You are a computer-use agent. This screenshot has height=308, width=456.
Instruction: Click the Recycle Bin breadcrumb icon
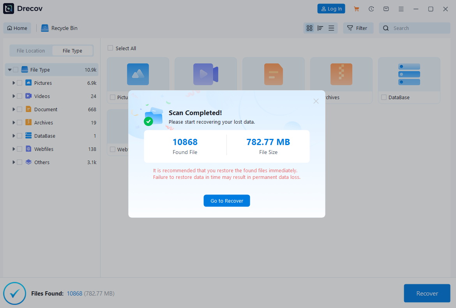coord(45,28)
